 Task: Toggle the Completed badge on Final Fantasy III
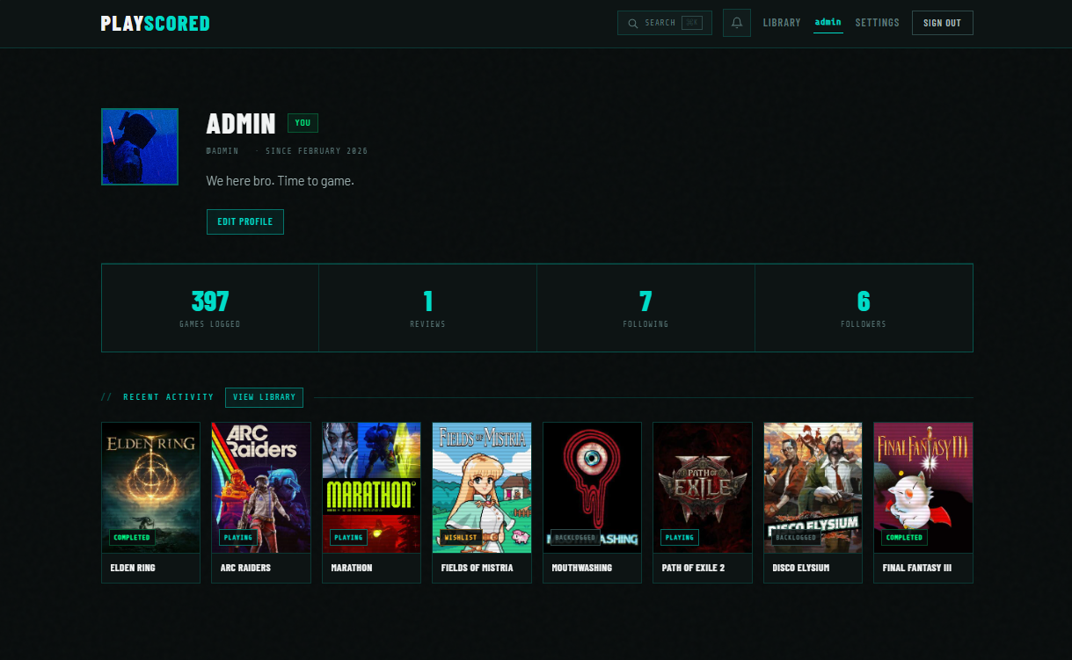(x=904, y=537)
